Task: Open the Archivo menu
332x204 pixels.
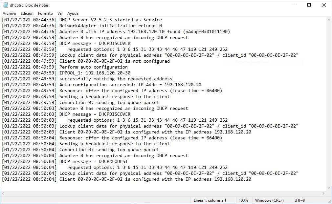Action: (x=9, y=13)
